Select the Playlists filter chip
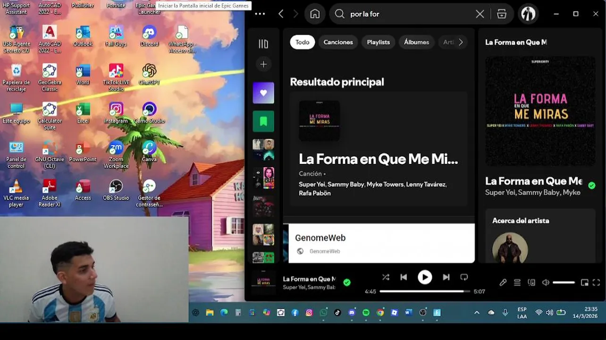 (379, 42)
